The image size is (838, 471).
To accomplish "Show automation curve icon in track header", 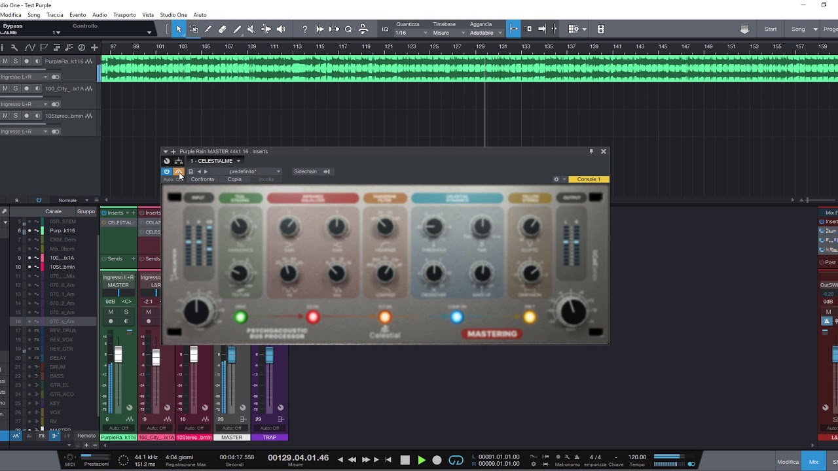I will pos(30,47).
